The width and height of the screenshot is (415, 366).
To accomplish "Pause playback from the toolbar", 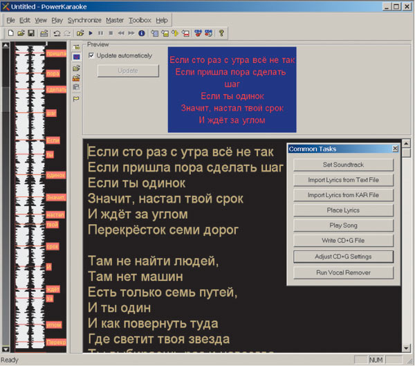I will [101, 33].
